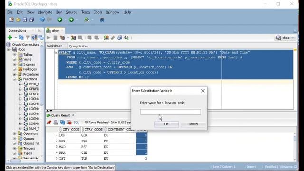Close the Enter Substitution Variable dialog
The height and width of the screenshot is (171, 304).
[x=203, y=91]
